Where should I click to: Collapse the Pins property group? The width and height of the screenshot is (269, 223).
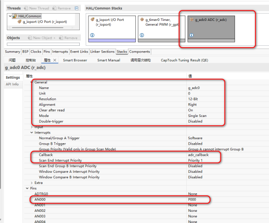point(27,188)
